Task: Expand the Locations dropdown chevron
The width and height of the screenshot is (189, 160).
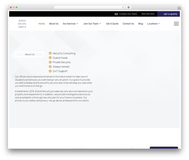Action: pos(159,23)
